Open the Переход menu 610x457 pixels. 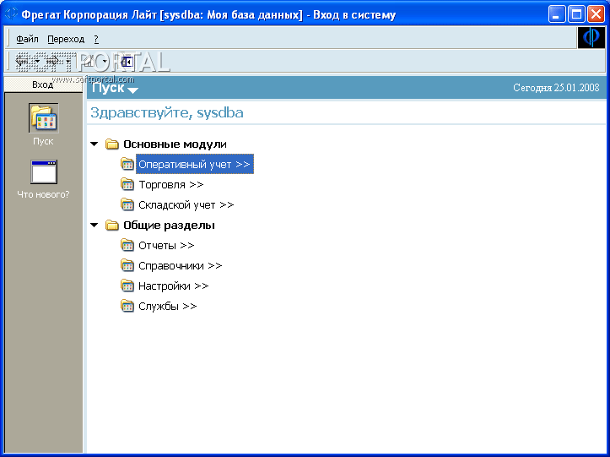click(x=66, y=39)
